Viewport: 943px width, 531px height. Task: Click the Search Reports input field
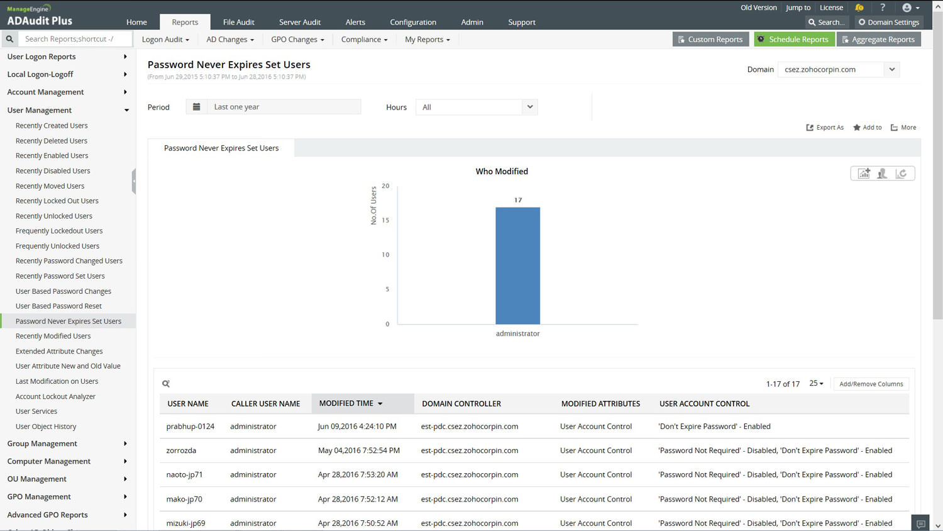coord(75,39)
